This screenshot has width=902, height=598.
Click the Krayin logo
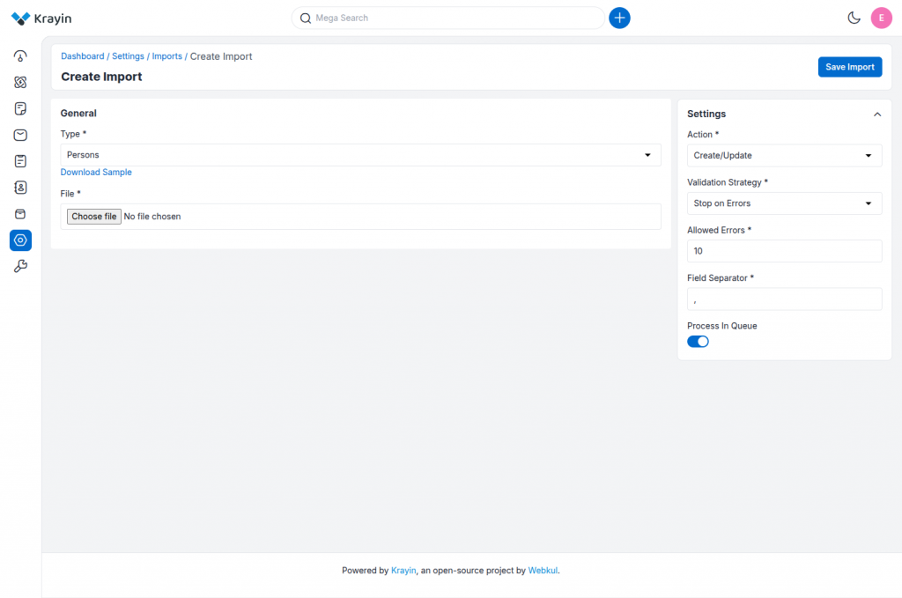pos(41,18)
